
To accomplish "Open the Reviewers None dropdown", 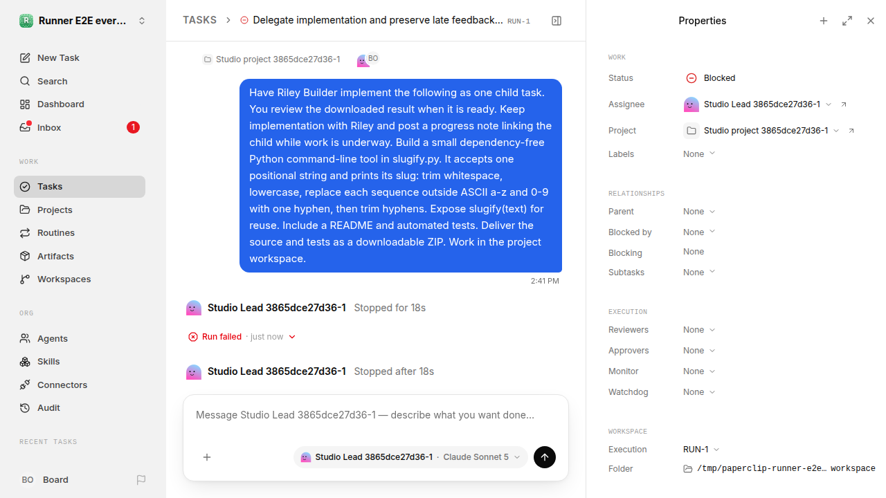I will [x=699, y=330].
